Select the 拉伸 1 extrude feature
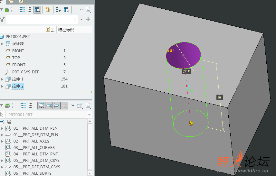The height and width of the screenshot is (176, 276). click(x=18, y=79)
